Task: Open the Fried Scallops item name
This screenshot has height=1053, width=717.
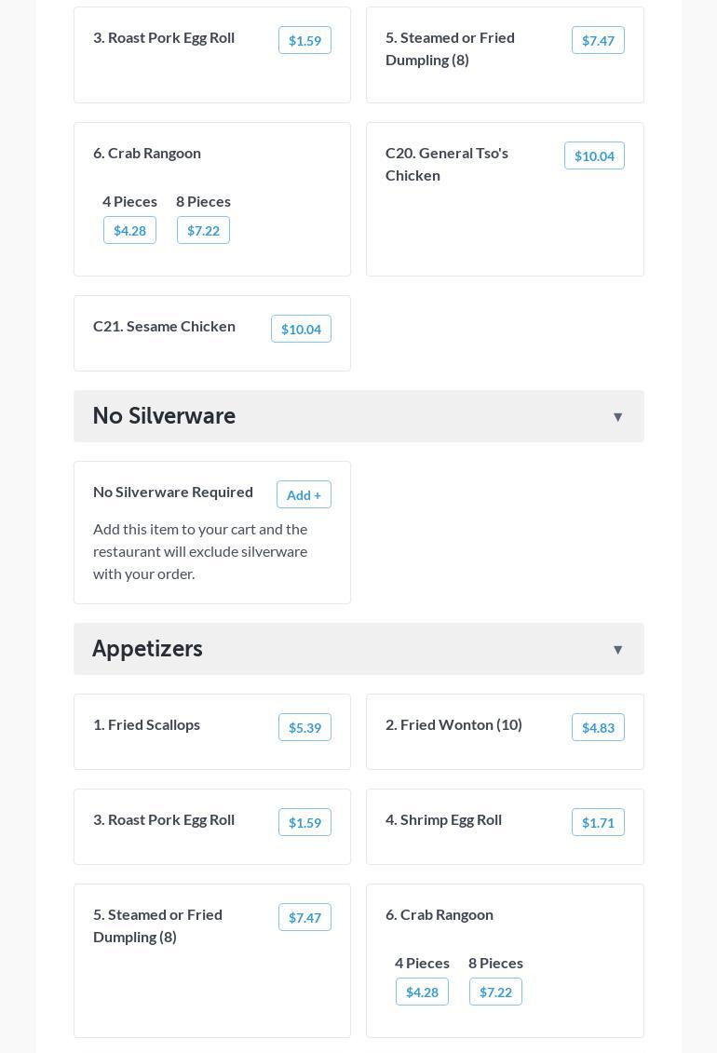Action: tap(146, 724)
